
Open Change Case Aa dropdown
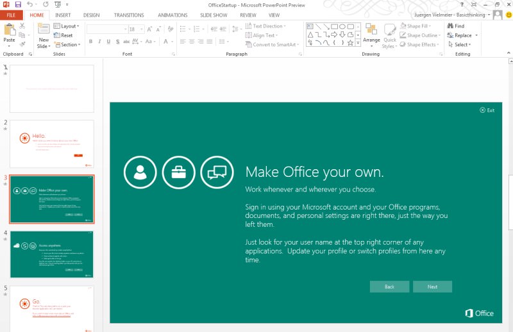click(150, 42)
